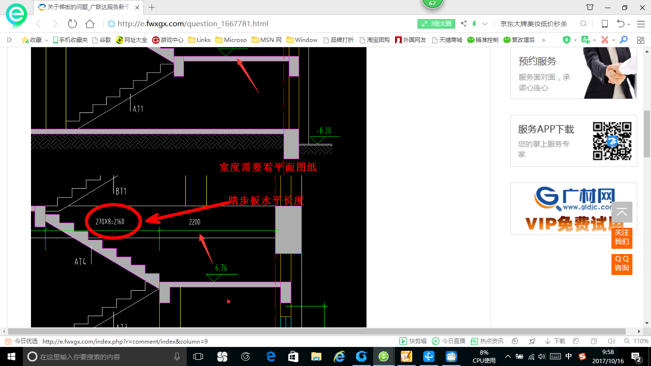Click the 关注我们 orange button

[622, 237]
